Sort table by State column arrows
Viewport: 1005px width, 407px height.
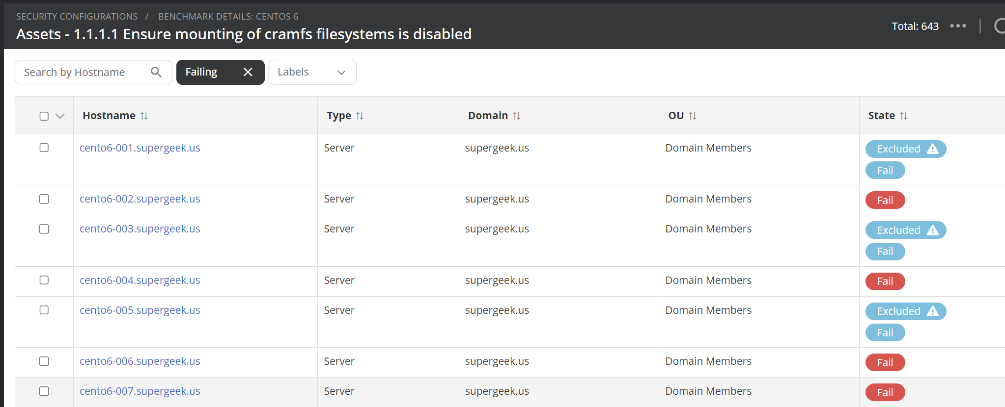coord(904,116)
